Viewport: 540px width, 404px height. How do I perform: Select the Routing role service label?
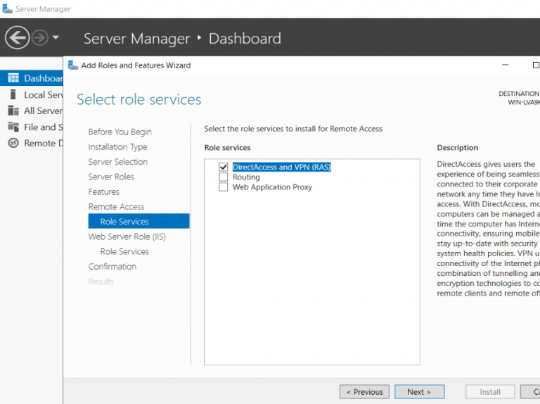246,177
